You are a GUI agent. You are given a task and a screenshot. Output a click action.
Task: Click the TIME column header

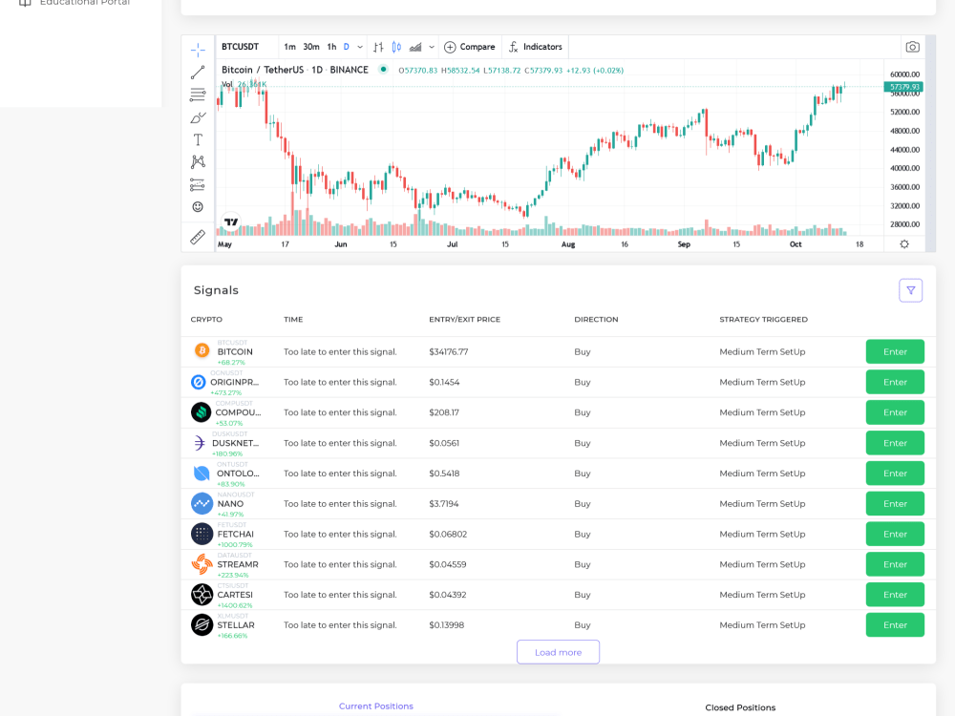[293, 319]
